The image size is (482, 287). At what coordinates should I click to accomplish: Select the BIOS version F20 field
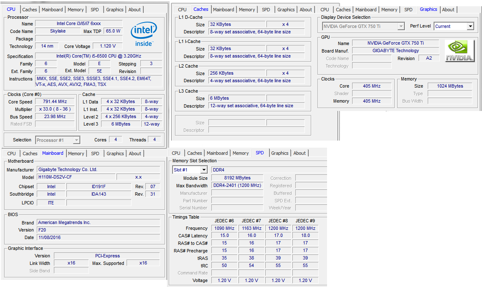click(98, 230)
